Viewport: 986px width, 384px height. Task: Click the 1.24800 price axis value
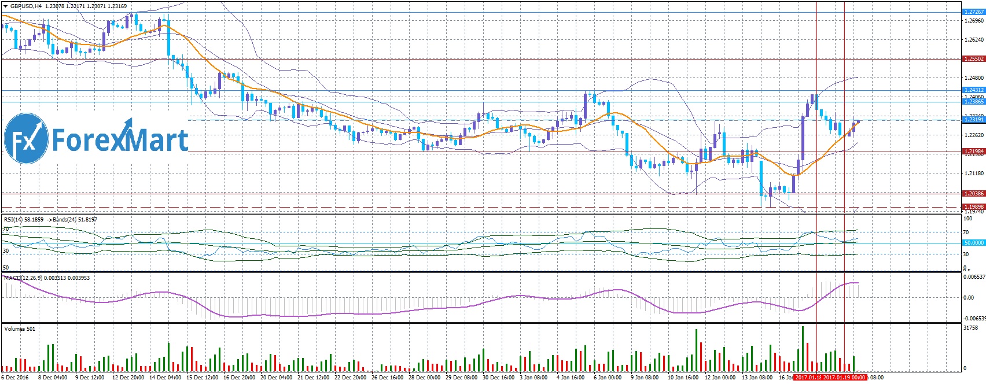tap(974, 78)
